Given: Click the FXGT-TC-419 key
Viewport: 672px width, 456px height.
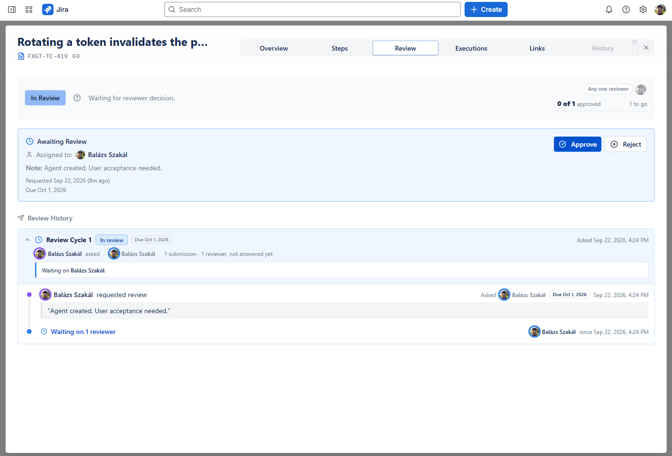Looking at the screenshot, I should [x=48, y=56].
